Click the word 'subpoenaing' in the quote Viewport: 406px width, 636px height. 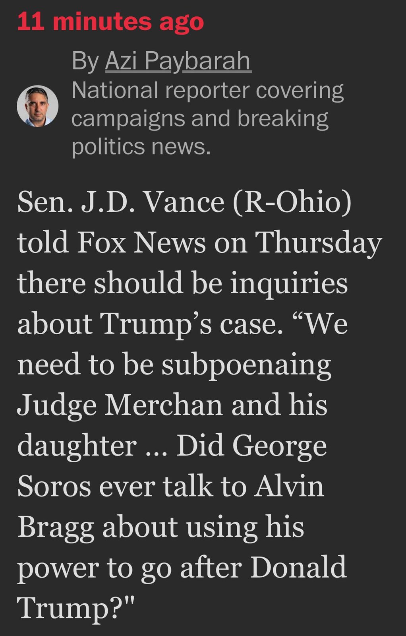[x=246, y=366]
